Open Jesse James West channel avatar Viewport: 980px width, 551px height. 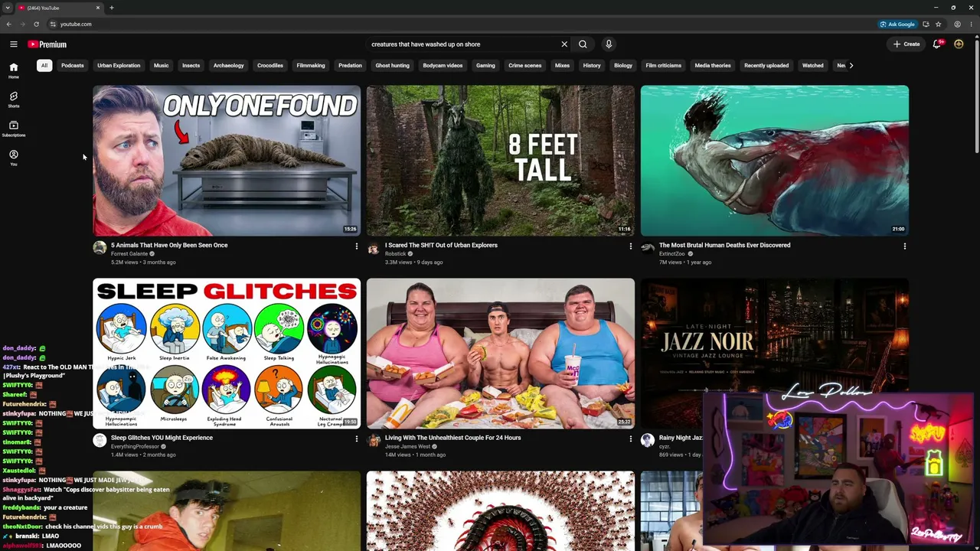tap(374, 440)
